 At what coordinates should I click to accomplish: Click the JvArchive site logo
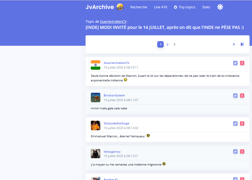click(100, 7)
